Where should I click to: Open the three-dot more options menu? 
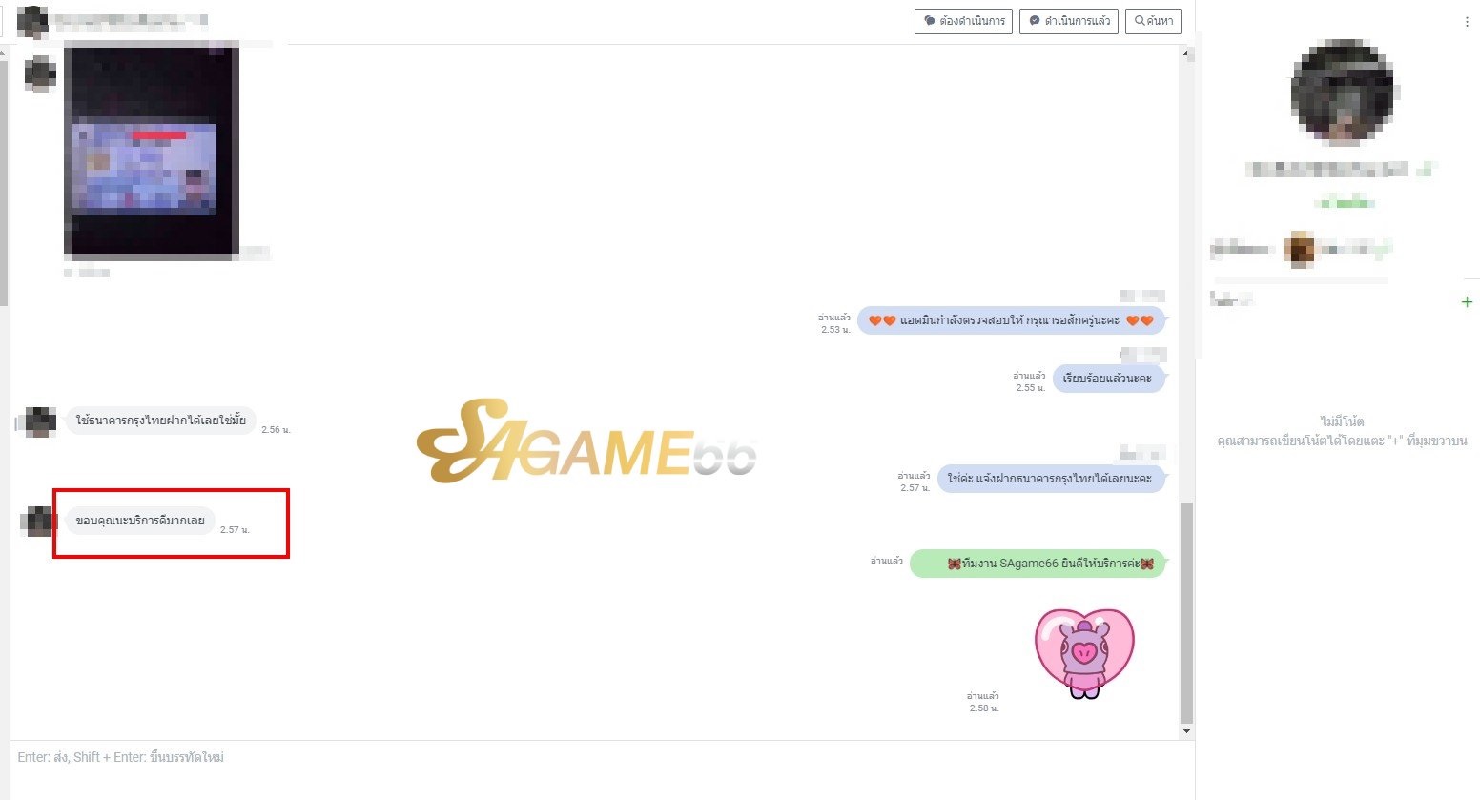1467,22
